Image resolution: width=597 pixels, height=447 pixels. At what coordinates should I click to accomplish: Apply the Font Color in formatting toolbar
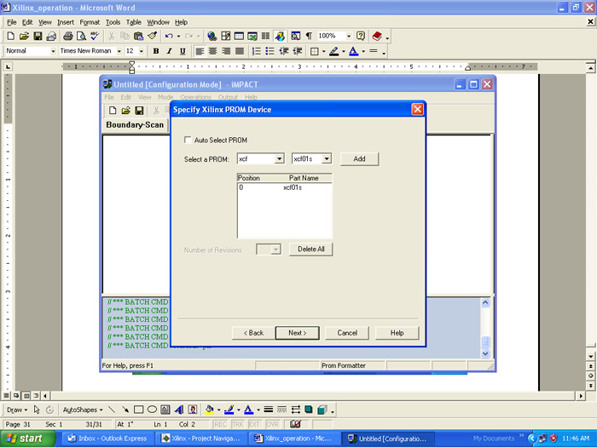pyautogui.click(x=354, y=51)
